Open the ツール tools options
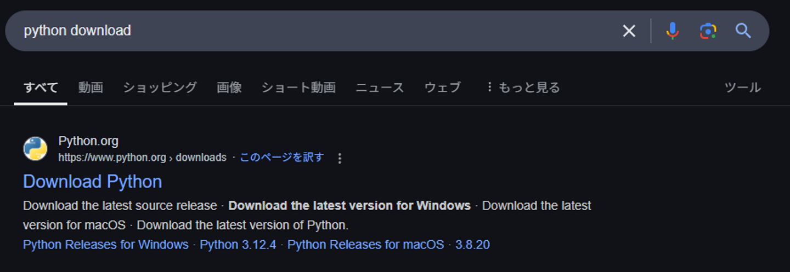The image size is (790, 272). tap(742, 88)
